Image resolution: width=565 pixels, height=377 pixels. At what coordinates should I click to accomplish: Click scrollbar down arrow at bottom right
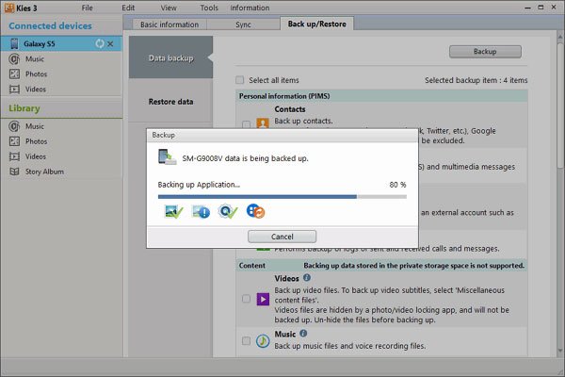(x=560, y=350)
